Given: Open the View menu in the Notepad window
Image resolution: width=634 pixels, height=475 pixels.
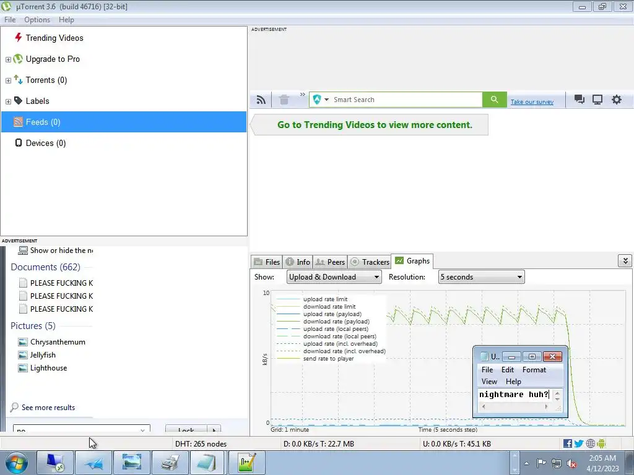Looking at the screenshot, I should (x=489, y=381).
